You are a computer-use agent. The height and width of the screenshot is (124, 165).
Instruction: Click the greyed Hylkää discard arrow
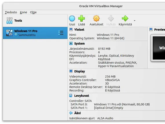111,19
